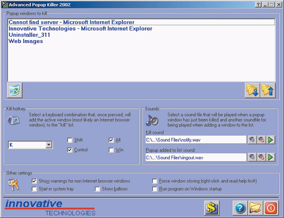This screenshot has width=284, height=218.
Task: Enable the Shift hotkey modifier
Action: pos(70,140)
